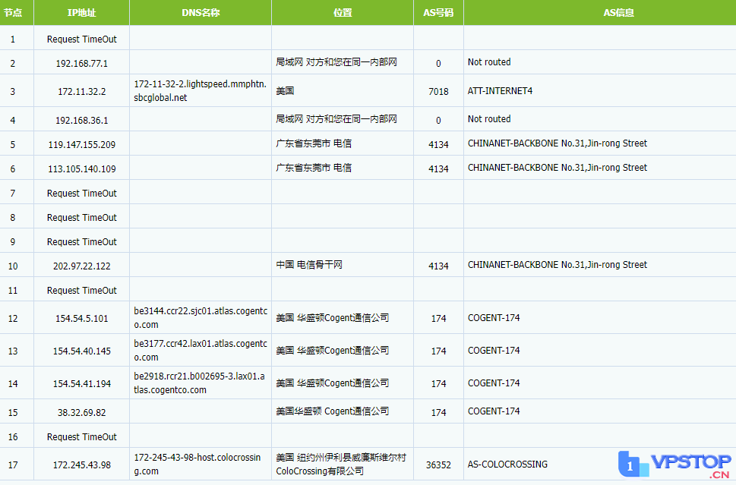Click CHINANET-BACKBONE info in row 5

pyautogui.click(x=558, y=143)
